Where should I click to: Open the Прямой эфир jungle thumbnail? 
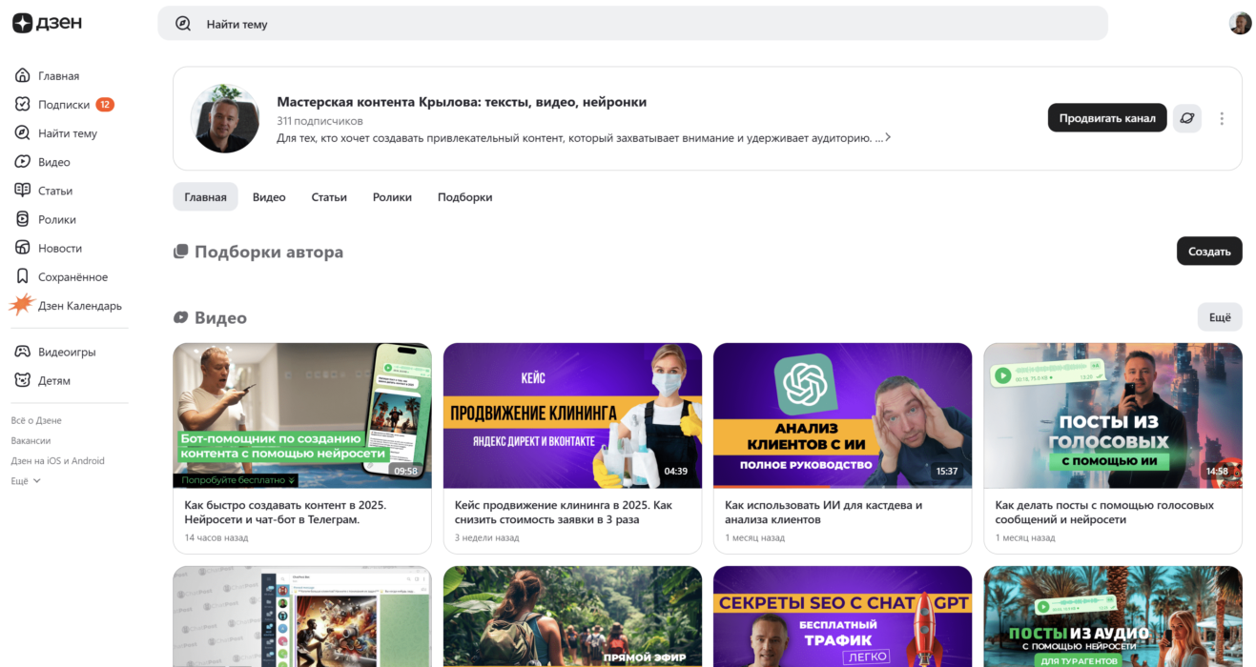coord(572,616)
